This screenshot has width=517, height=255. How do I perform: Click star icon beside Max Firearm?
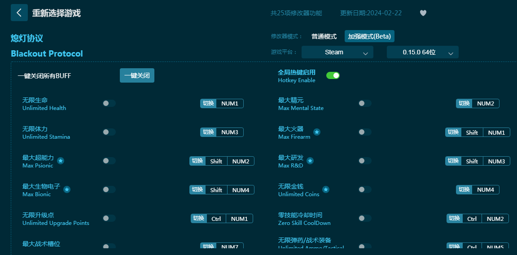(316, 132)
